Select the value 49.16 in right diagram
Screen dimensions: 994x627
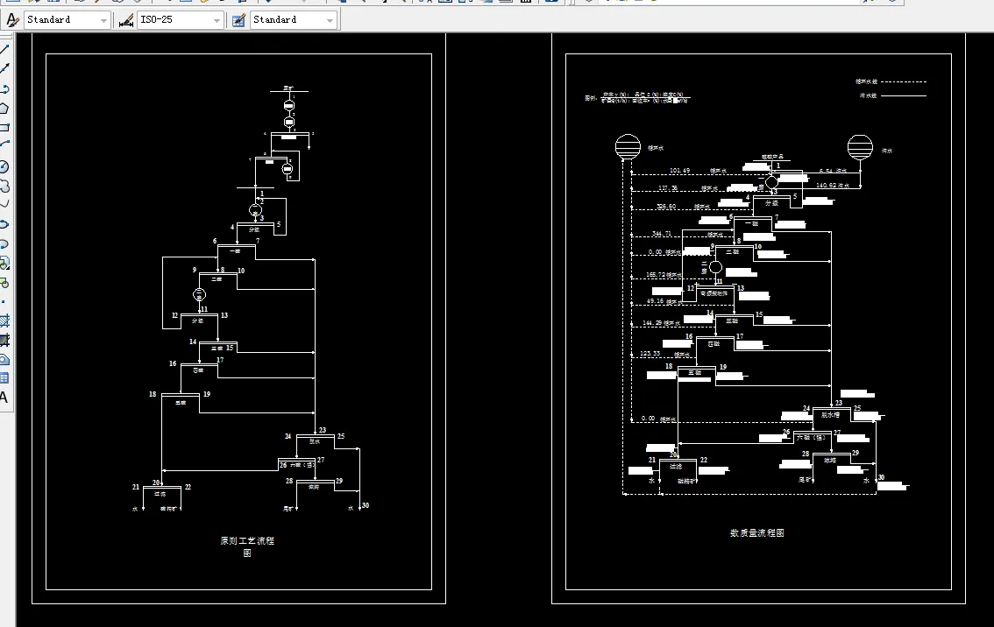tap(655, 301)
